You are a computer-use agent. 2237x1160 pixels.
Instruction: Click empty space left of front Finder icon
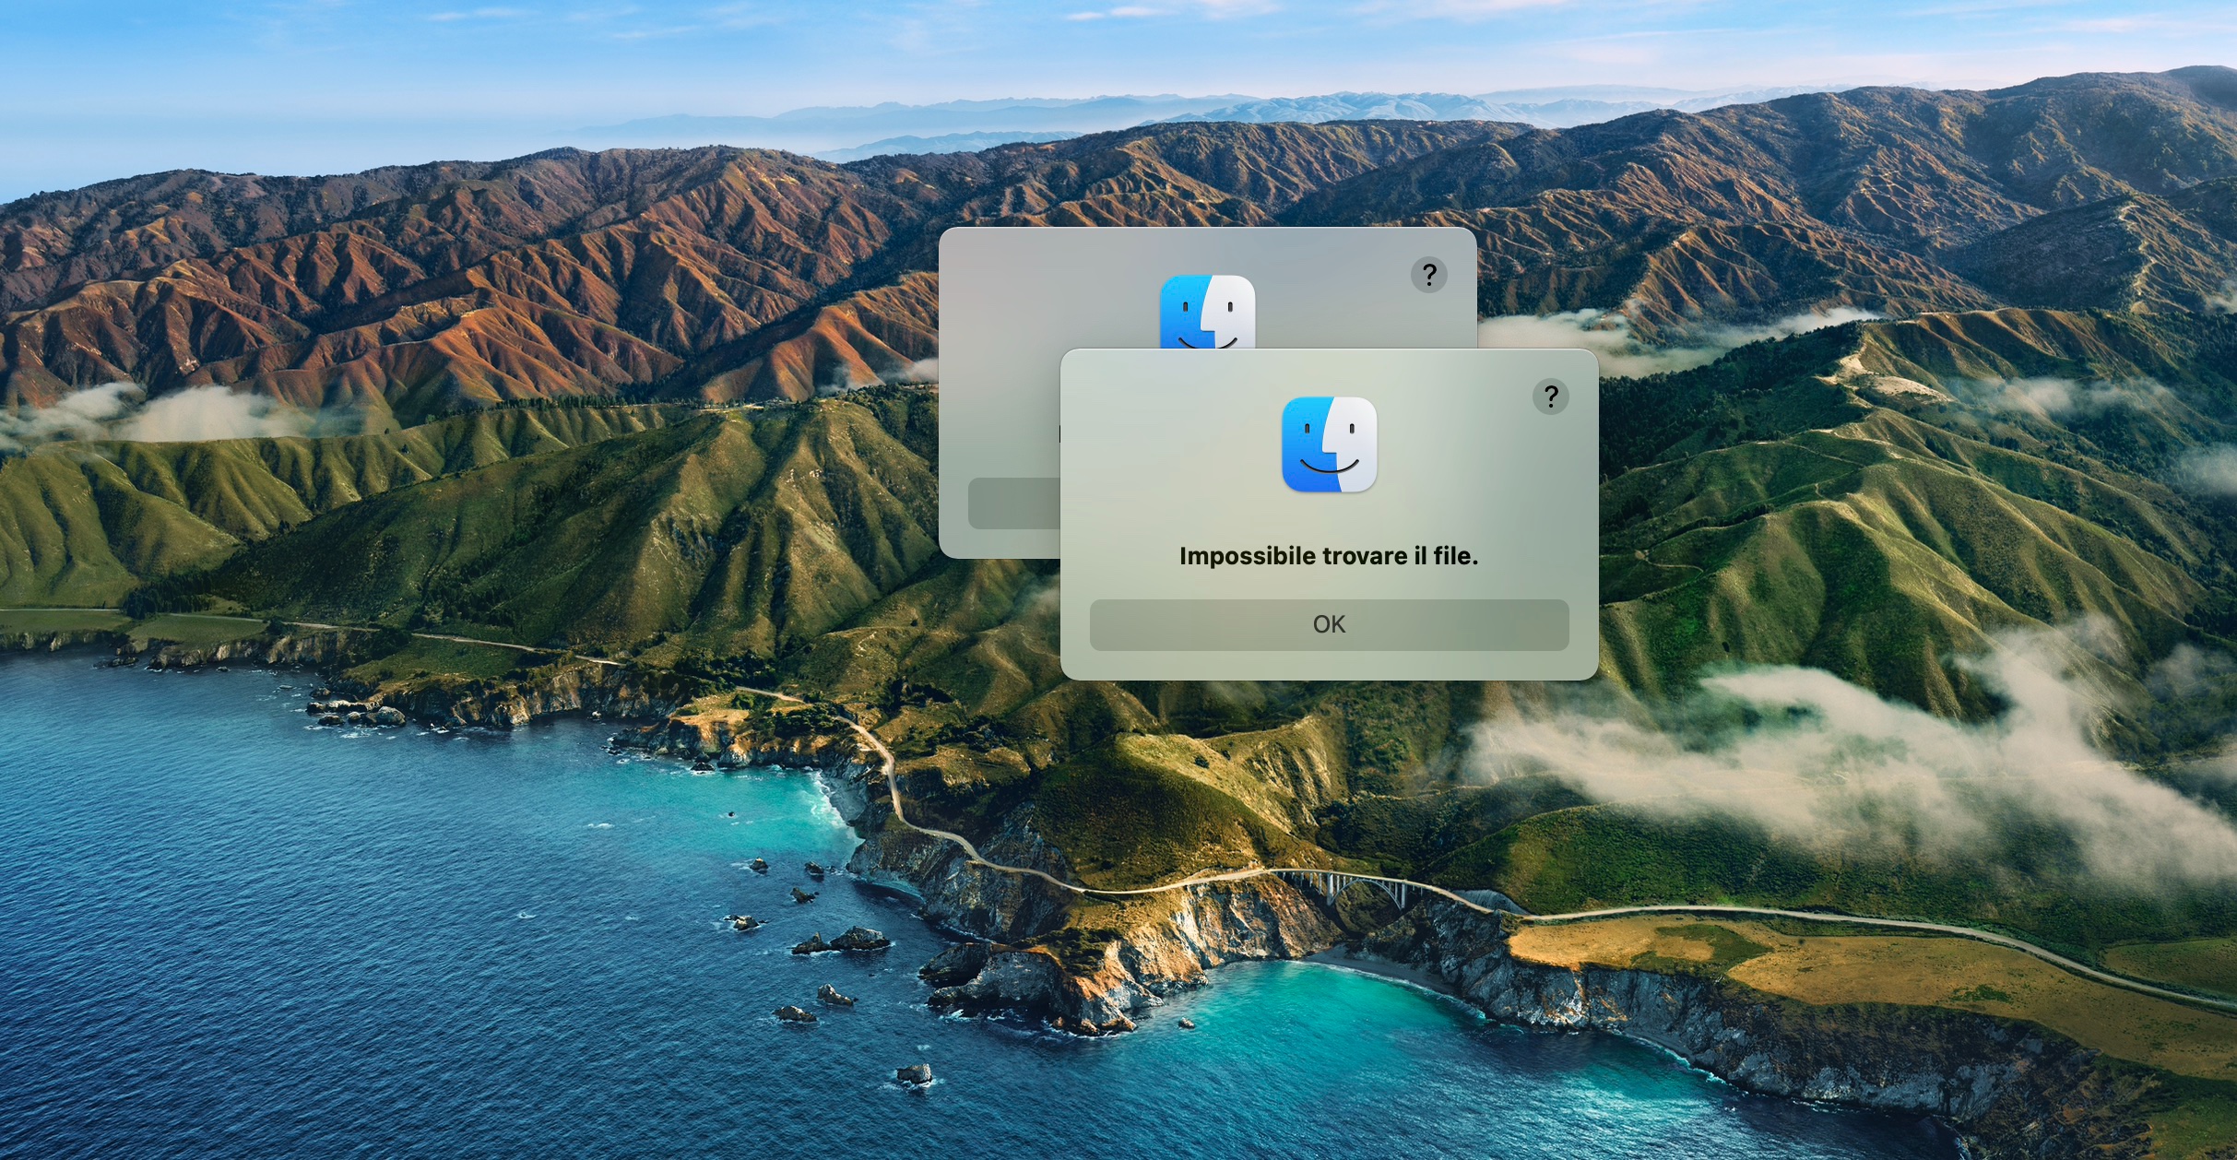(x=1171, y=443)
